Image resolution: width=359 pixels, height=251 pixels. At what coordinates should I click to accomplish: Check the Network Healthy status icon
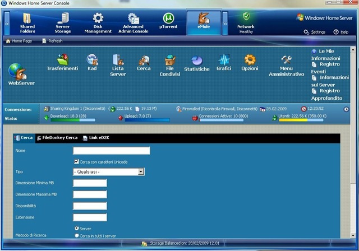246,16
